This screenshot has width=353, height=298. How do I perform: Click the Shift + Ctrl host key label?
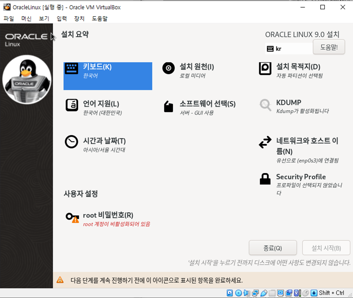332,293
